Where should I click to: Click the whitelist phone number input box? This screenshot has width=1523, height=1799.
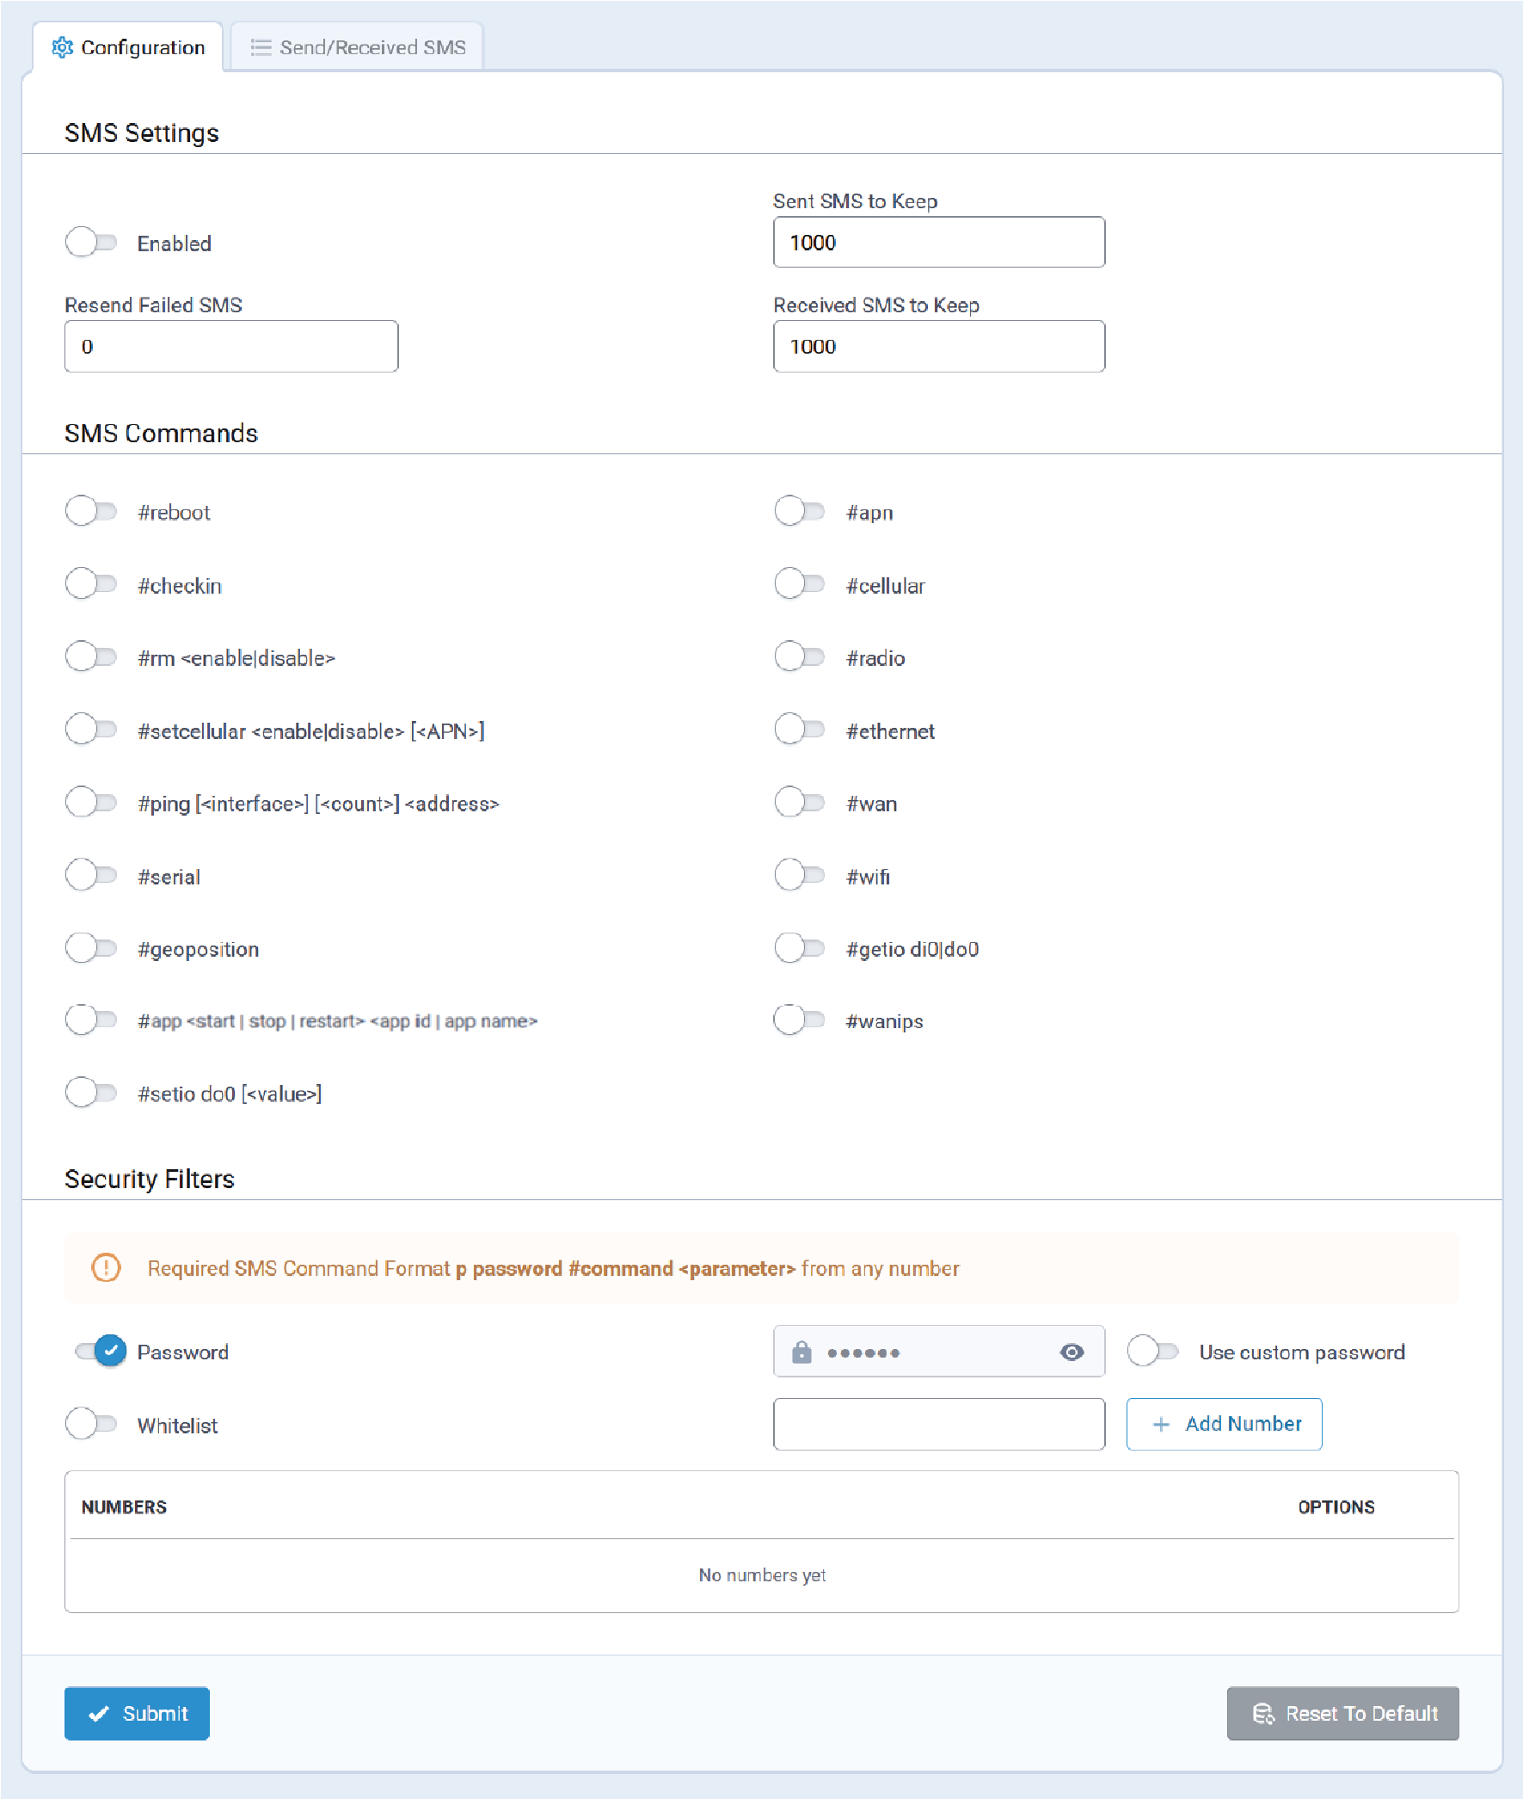pyautogui.click(x=938, y=1423)
